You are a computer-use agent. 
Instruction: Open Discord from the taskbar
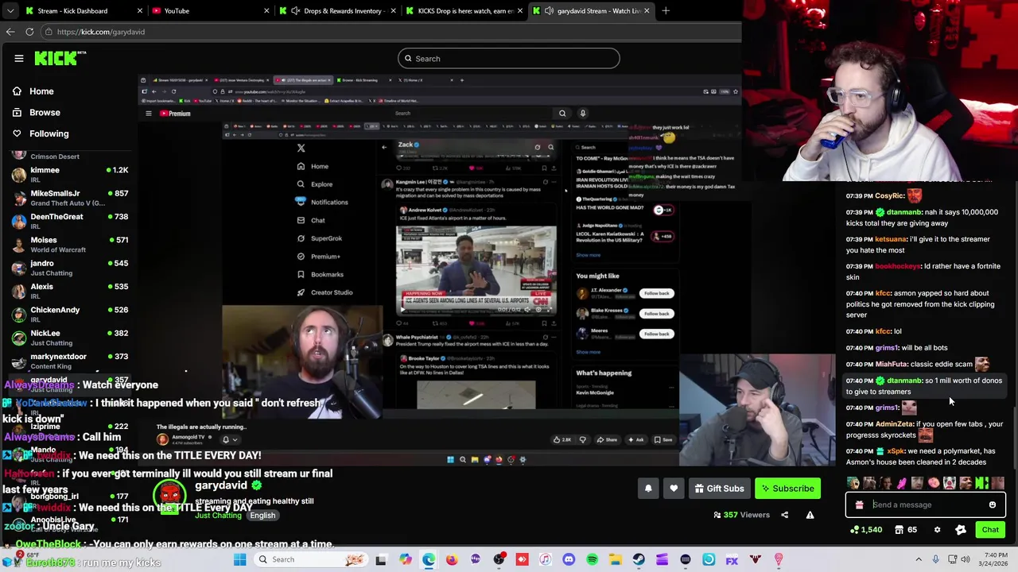[x=569, y=559]
